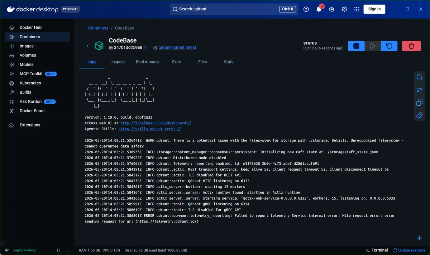The width and height of the screenshot is (430, 255).
Task: Switch to the Stats tab
Action: coord(229,62)
